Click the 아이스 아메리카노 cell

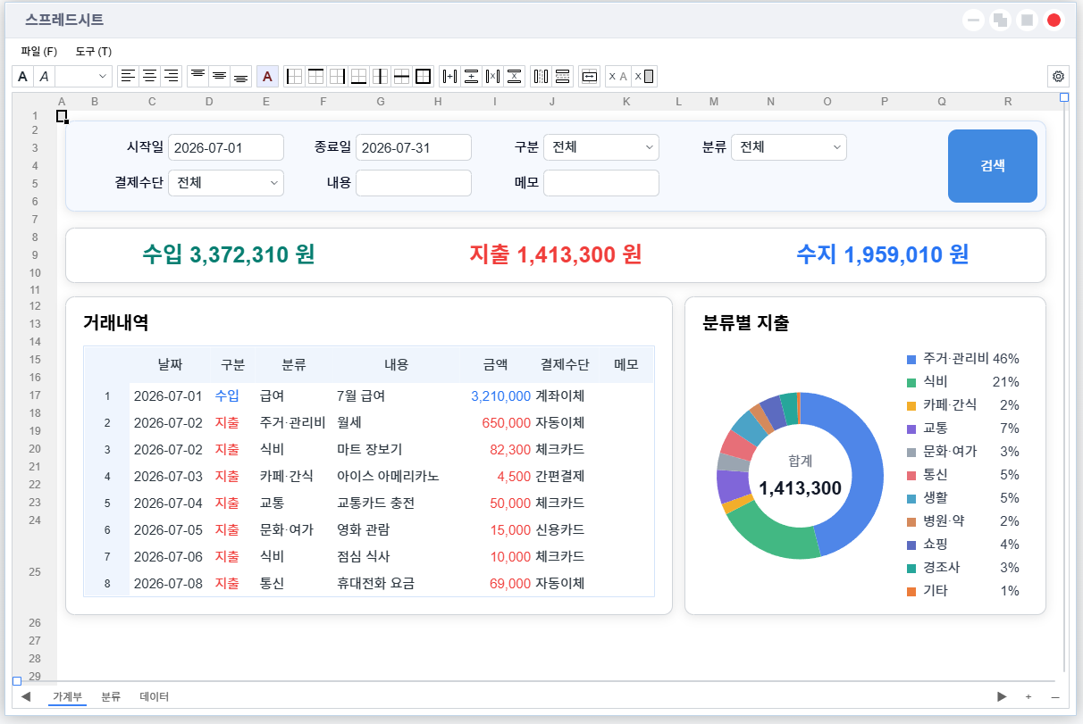(x=388, y=476)
